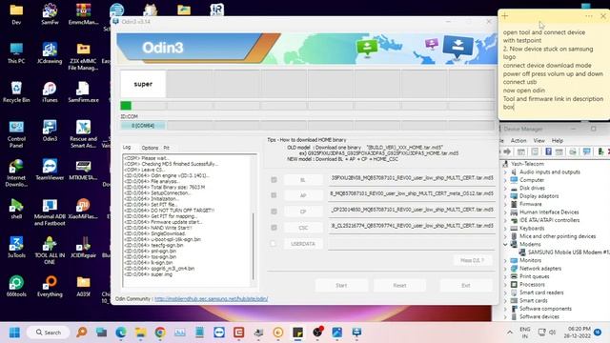Toggle the CP file checkbox in Odin
Screen dimensions: 610x343
pyautogui.click(x=274, y=212)
